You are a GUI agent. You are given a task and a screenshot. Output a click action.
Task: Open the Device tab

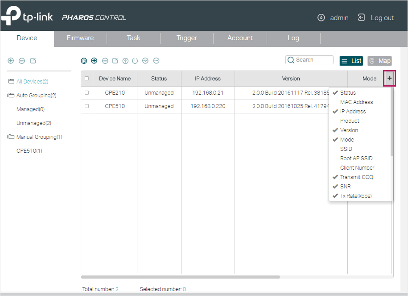27,38
